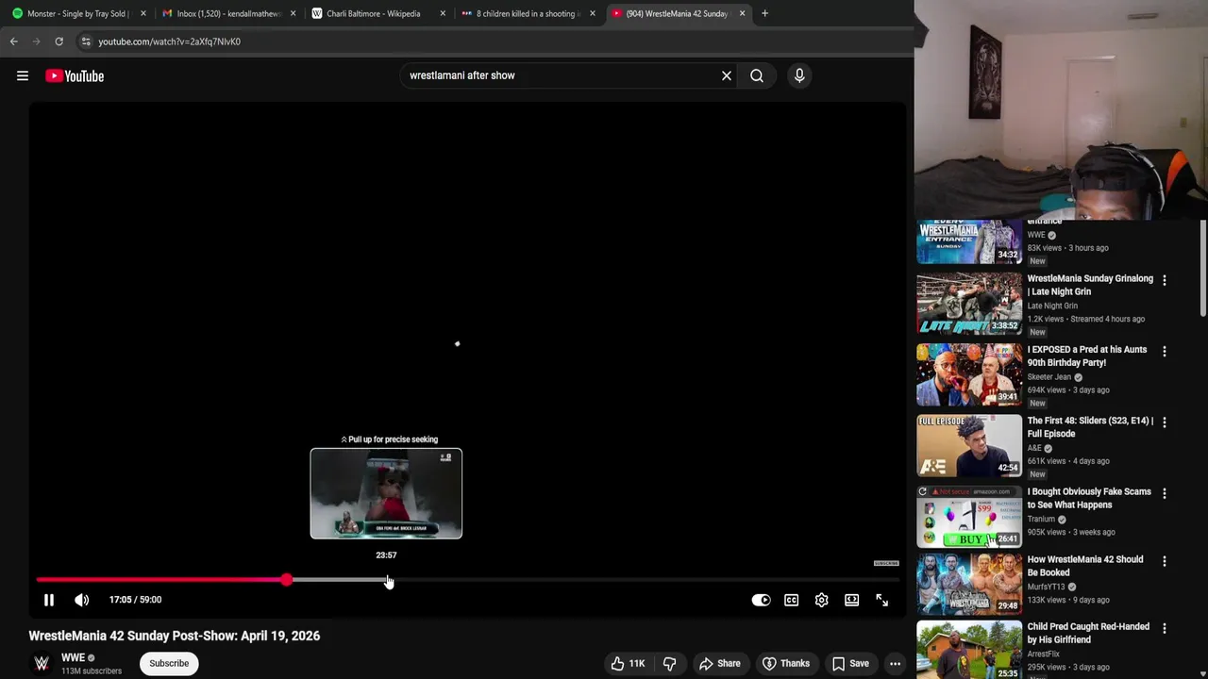Start voice search with the microphone
The width and height of the screenshot is (1208, 679).
tap(799, 75)
